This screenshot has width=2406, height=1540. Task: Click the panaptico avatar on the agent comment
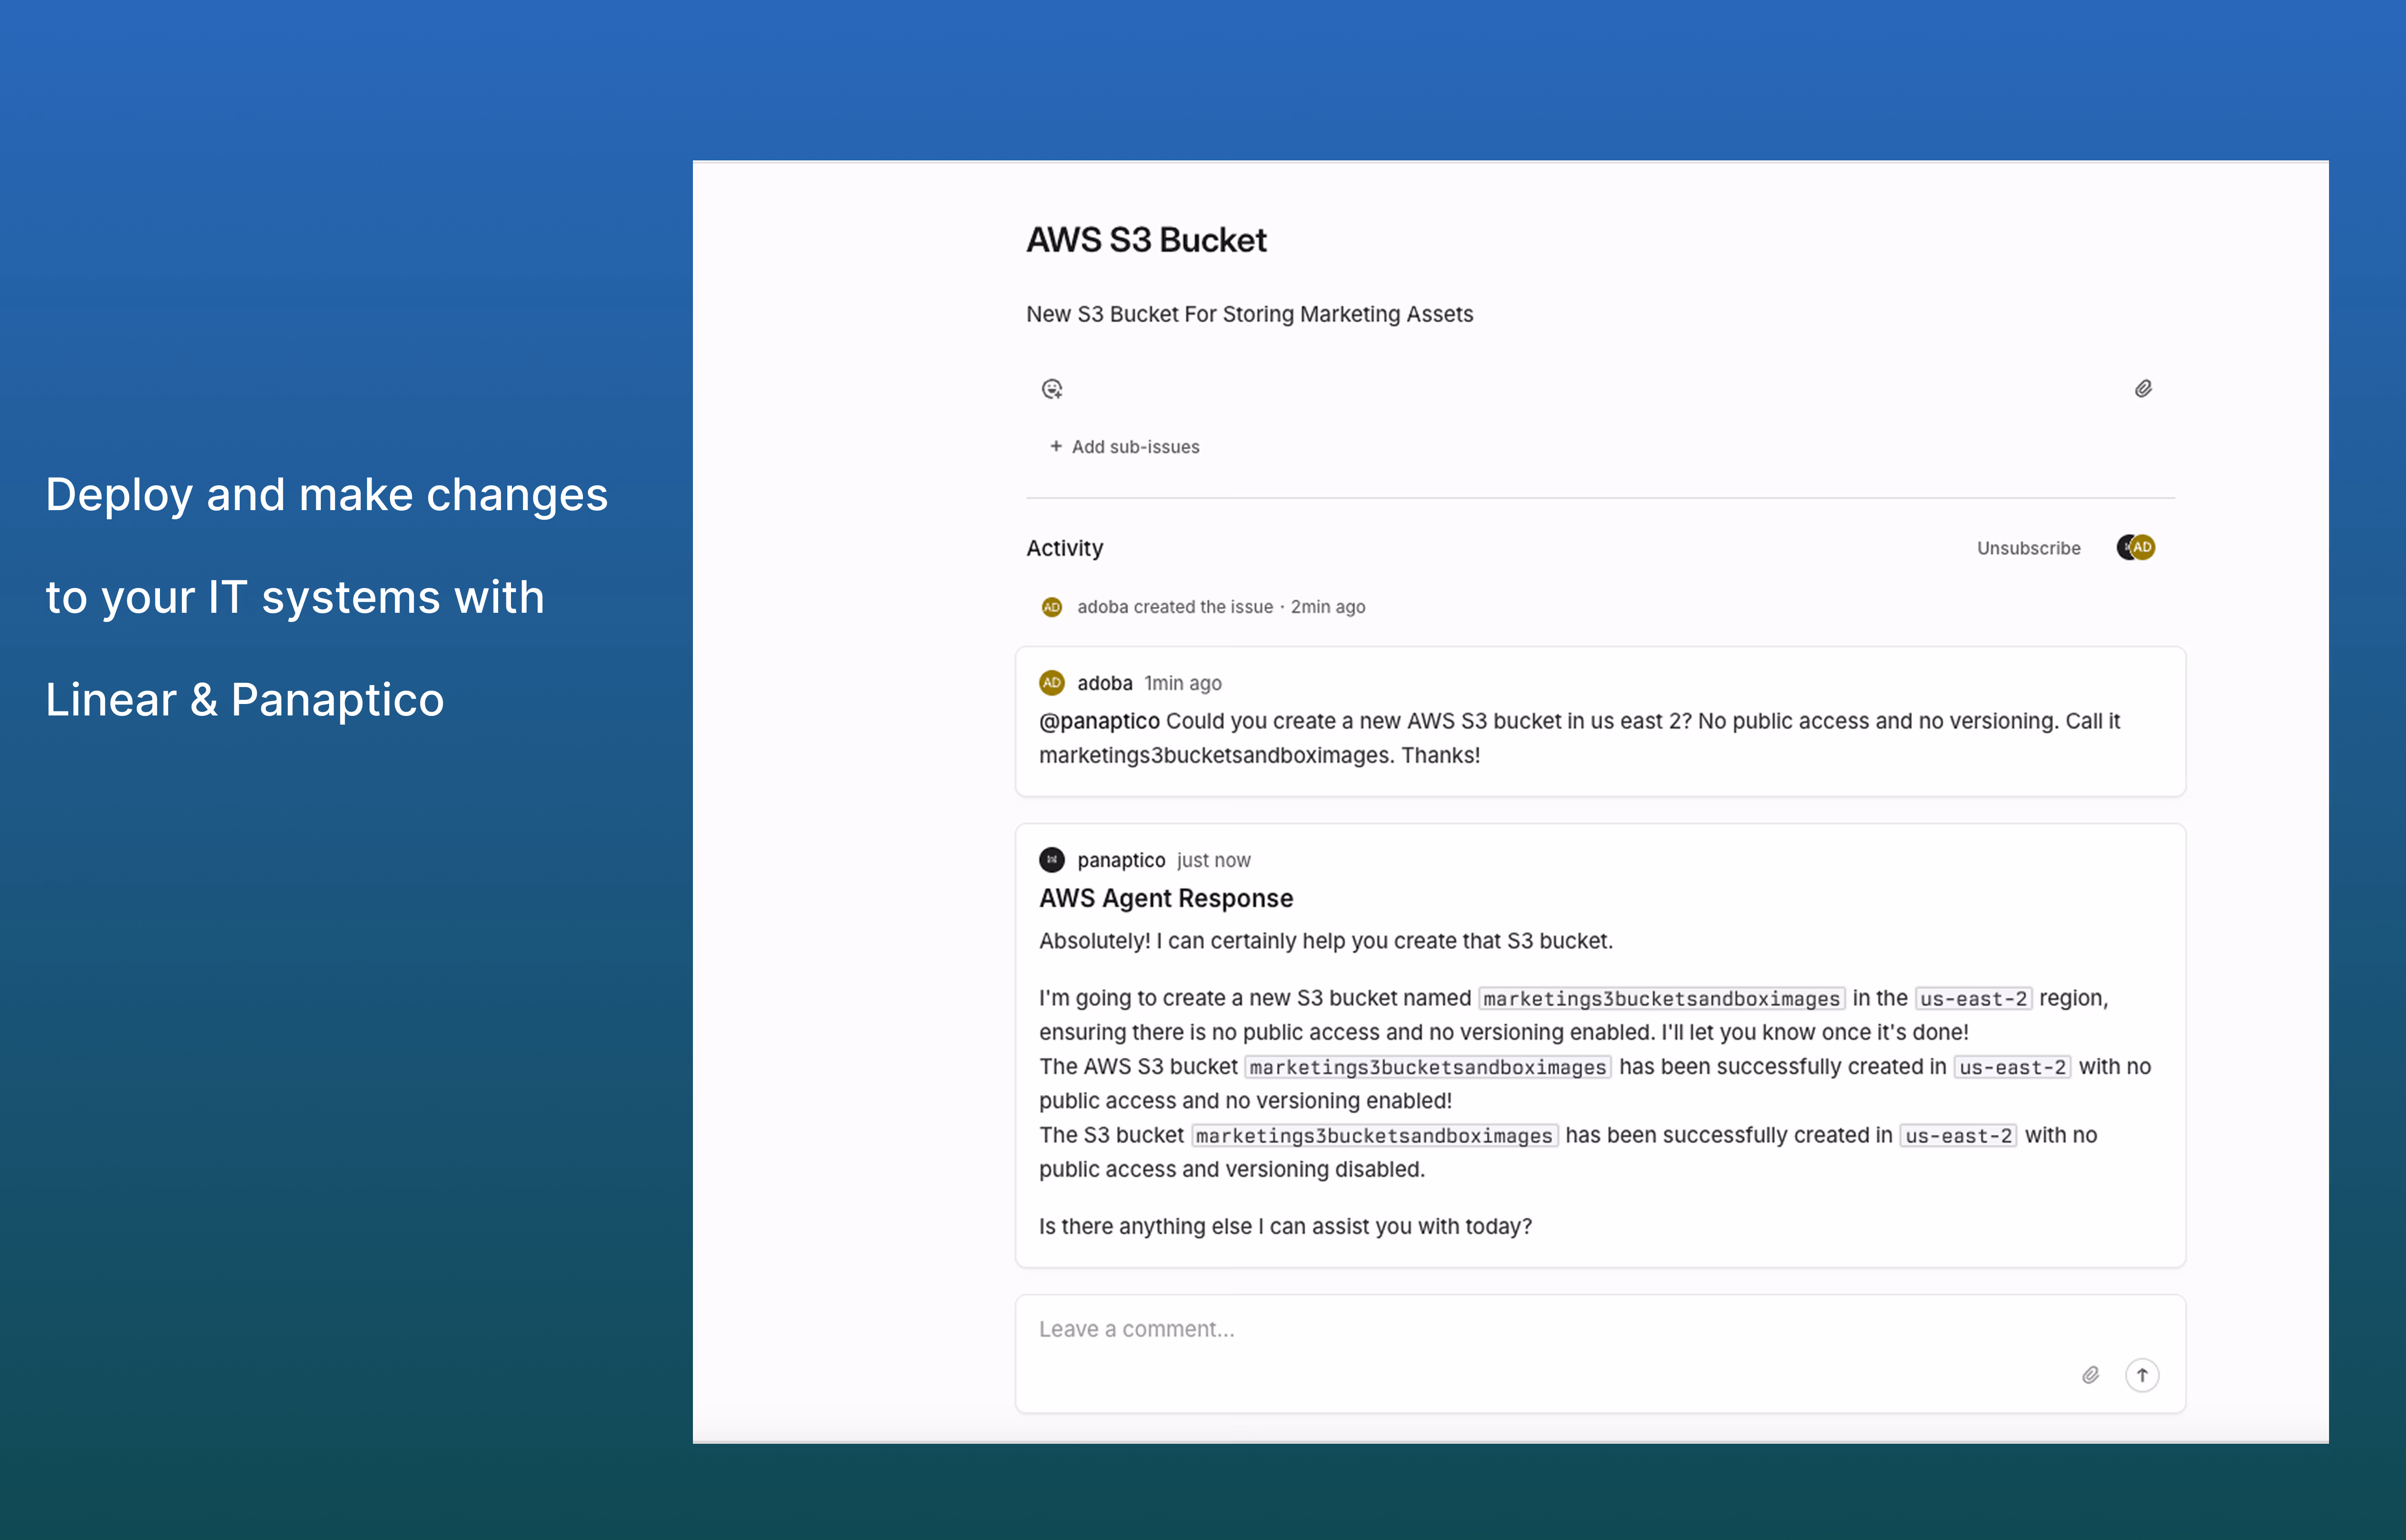[1052, 860]
